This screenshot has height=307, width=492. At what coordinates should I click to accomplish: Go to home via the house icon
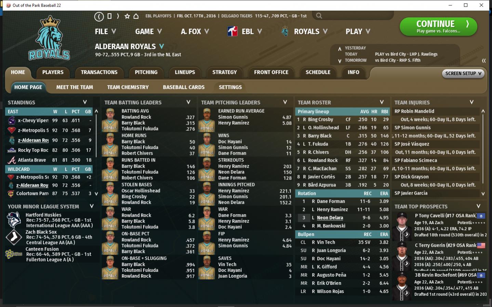pyautogui.click(x=136, y=16)
